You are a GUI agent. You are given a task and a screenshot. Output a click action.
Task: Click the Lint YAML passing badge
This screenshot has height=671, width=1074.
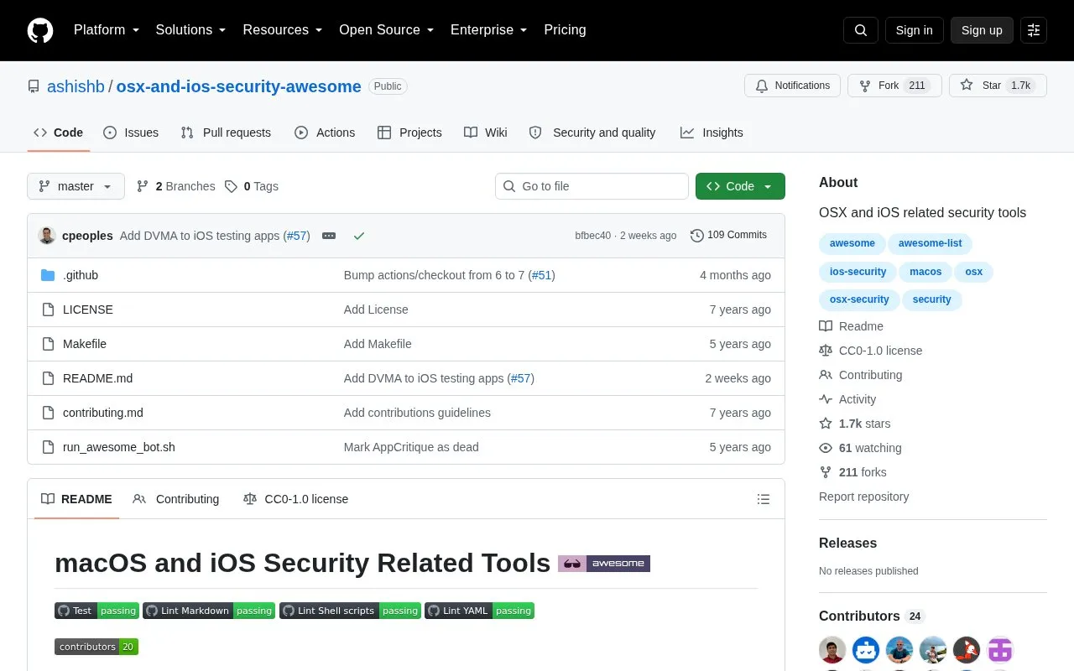coord(479,611)
